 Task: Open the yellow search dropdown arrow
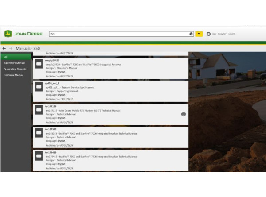199,34
